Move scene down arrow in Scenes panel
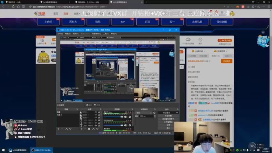The width and height of the screenshot is (272, 153). click(70, 129)
